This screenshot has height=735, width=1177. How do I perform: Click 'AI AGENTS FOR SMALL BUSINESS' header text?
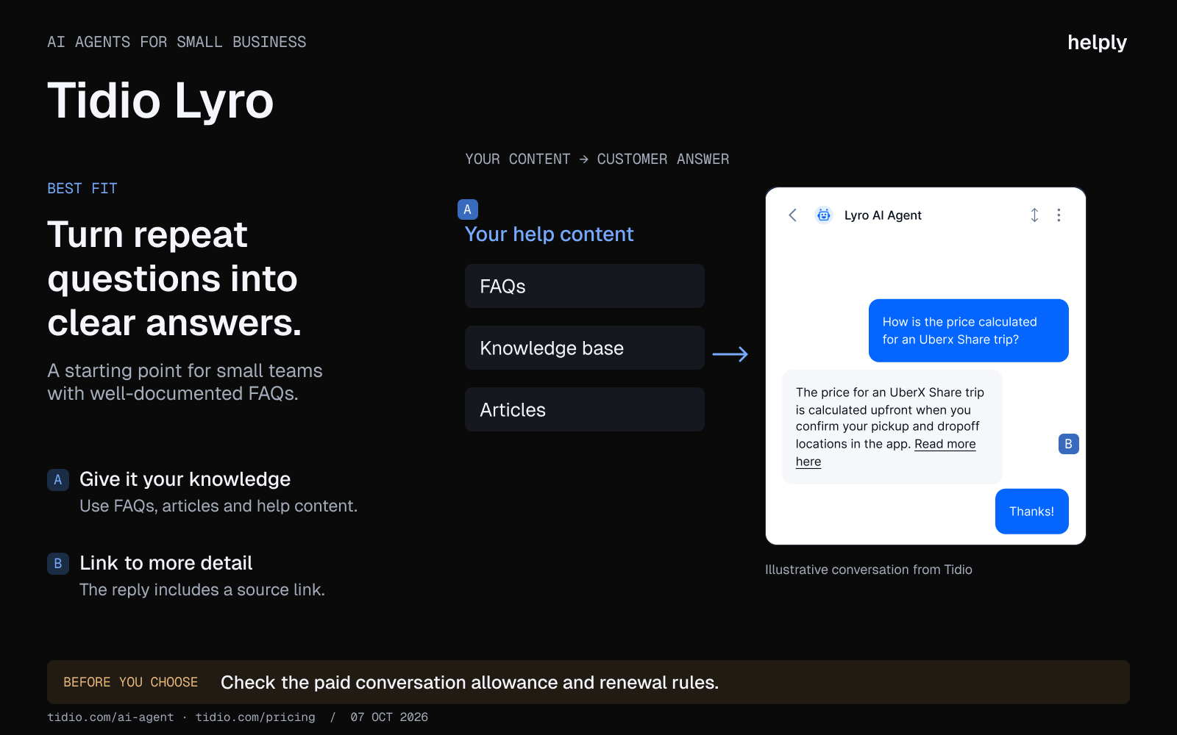[177, 42]
